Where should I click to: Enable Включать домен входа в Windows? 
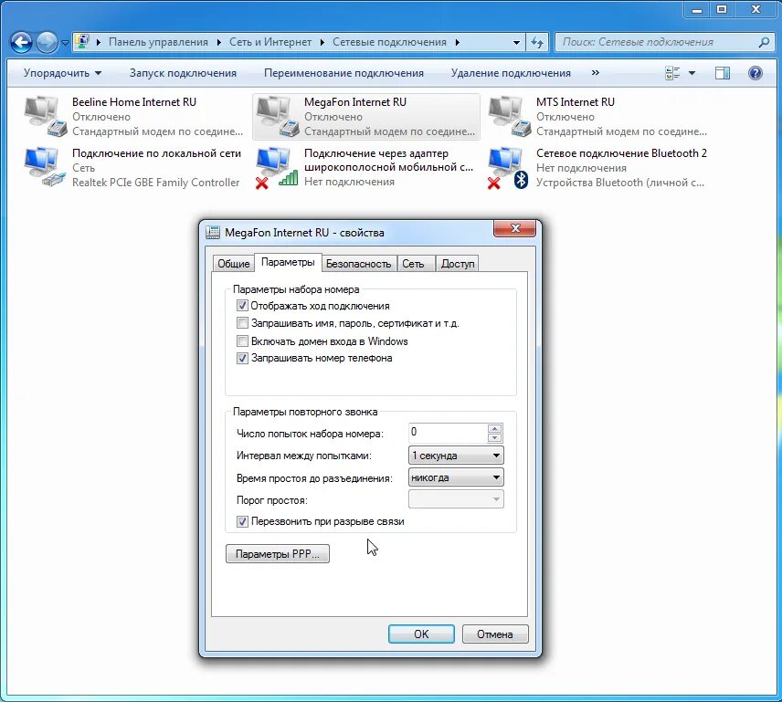coord(242,341)
